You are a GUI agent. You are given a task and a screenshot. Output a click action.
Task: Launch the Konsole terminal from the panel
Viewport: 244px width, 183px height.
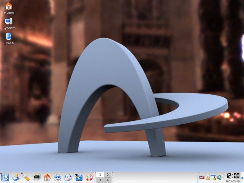37,177
